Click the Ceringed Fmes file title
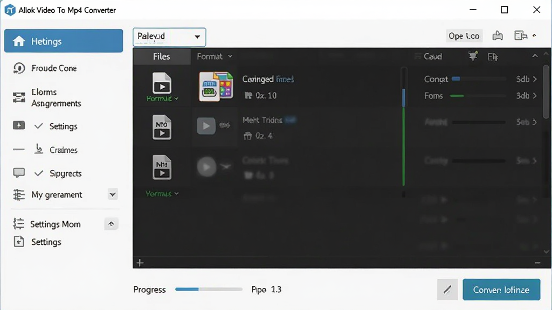Viewport: 552px width, 310px height. (x=268, y=79)
